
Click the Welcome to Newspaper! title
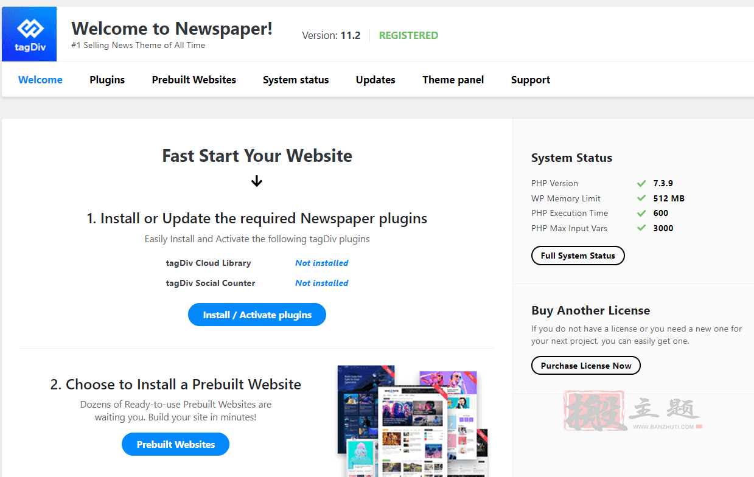tap(172, 29)
